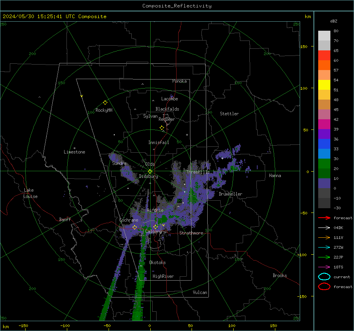This screenshot has height=331, width=354.
Task: Click the ThreeHills town label
Action: [x=198, y=172]
